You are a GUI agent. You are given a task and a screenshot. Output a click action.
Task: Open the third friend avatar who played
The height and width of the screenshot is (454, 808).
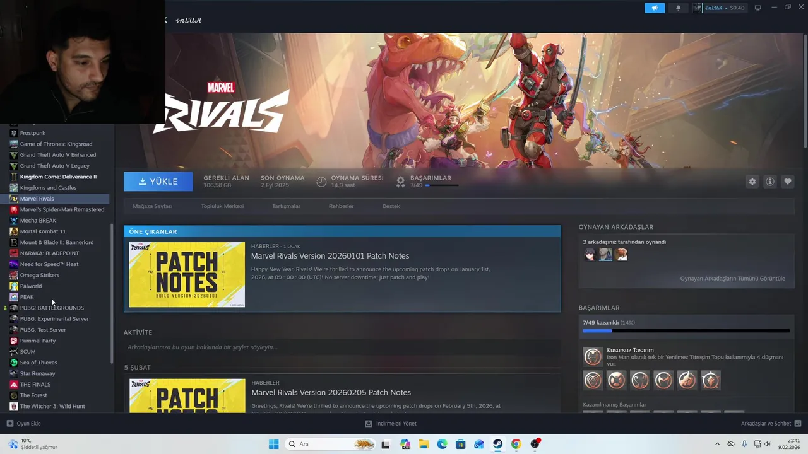pos(621,254)
